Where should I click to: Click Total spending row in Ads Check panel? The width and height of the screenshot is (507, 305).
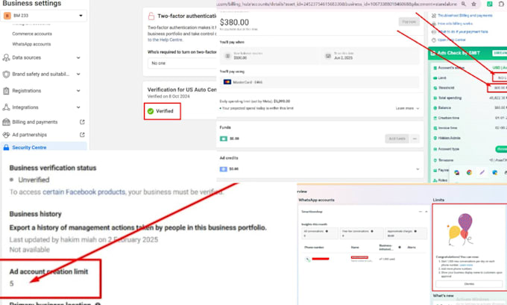pos(470,98)
